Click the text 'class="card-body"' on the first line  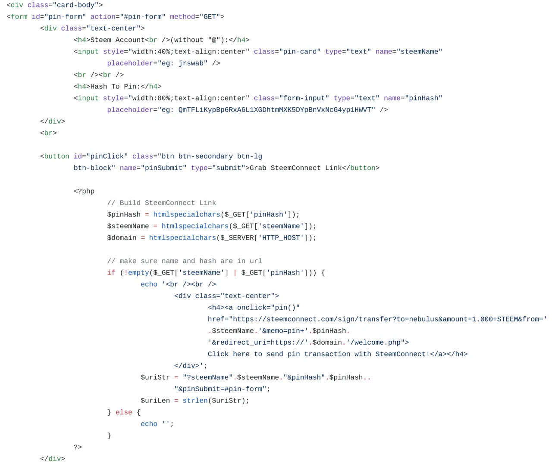tap(63, 5)
